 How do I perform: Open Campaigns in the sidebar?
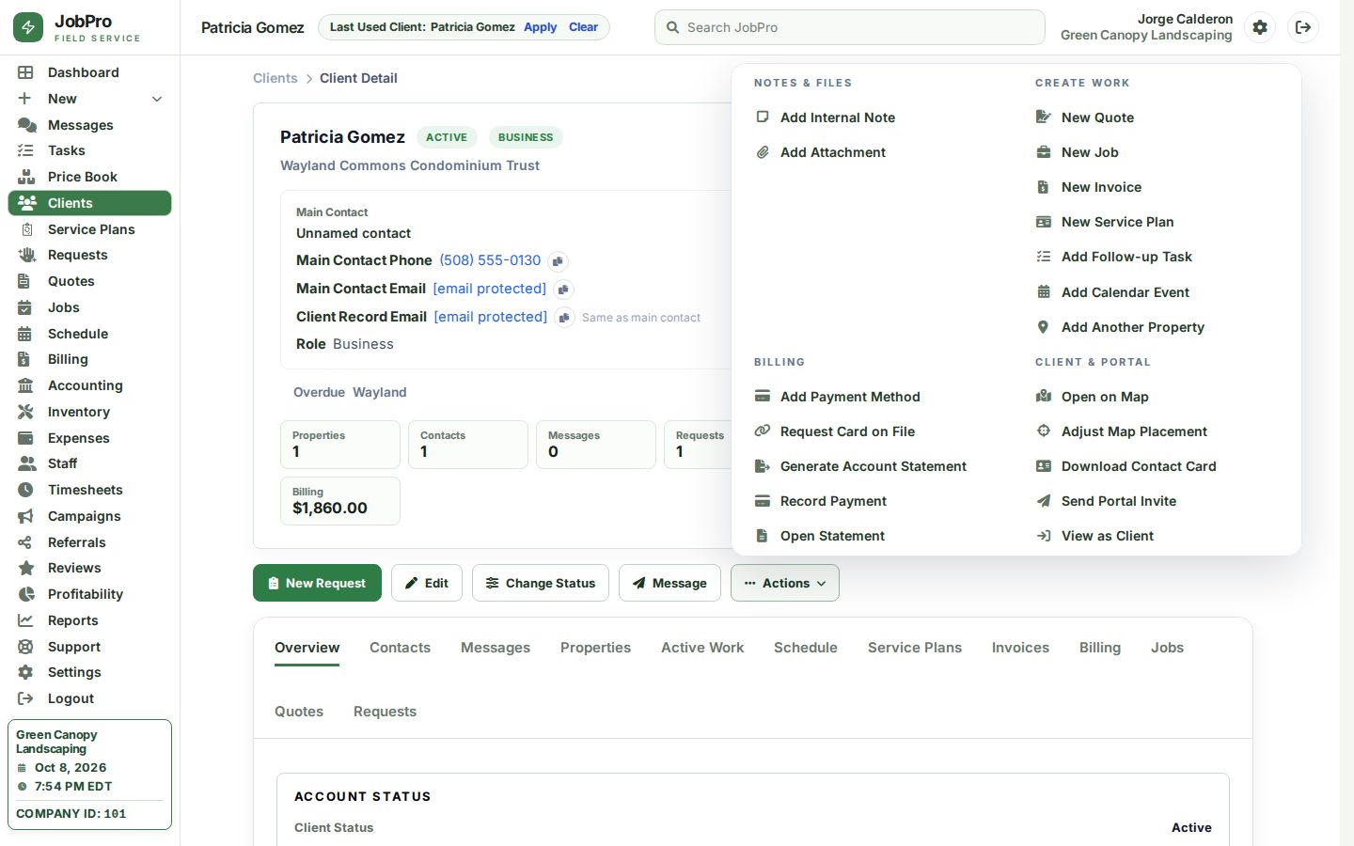point(89,516)
